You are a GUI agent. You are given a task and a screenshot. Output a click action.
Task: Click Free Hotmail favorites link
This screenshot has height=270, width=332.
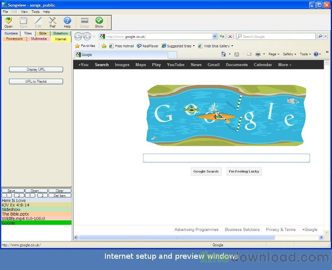tap(122, 46)
